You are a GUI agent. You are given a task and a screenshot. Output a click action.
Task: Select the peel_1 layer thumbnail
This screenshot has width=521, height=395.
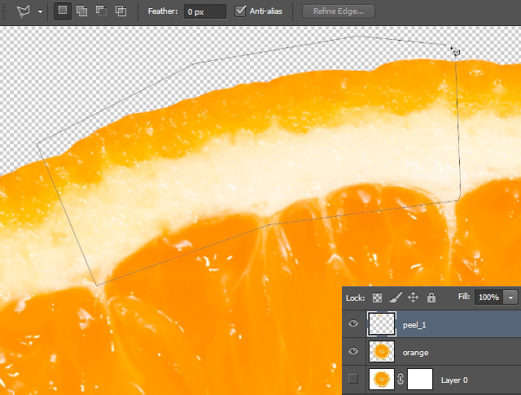pos(382,323)
